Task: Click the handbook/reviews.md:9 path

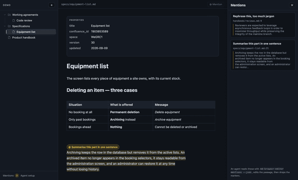Action: 247,21
